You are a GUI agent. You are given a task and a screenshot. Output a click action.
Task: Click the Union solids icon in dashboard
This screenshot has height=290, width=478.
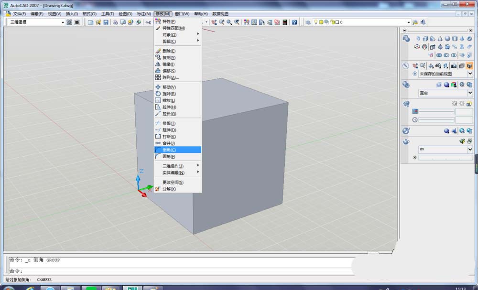coord(439,55)
